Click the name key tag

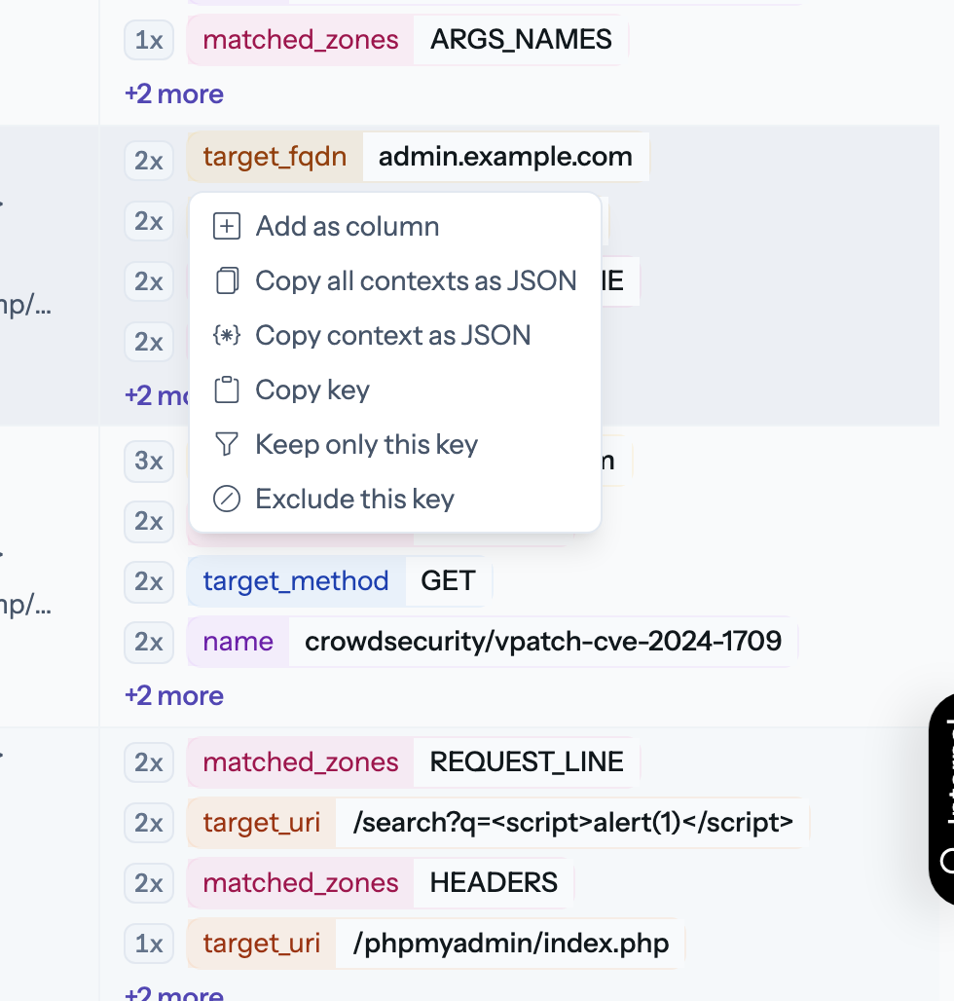tap(238, 641)
